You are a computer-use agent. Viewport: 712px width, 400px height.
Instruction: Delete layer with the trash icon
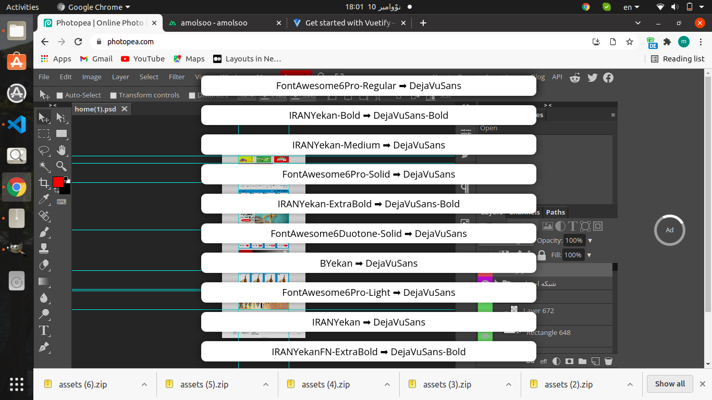608,361
